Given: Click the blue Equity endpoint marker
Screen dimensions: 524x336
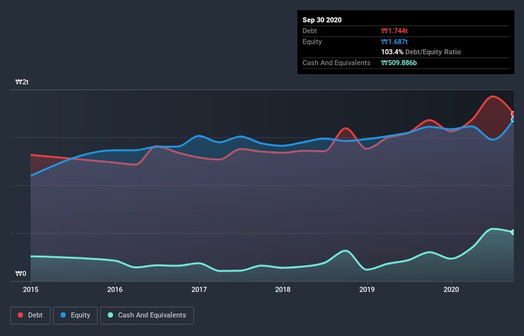Looking at the screenshot, I should pos(513,119).
